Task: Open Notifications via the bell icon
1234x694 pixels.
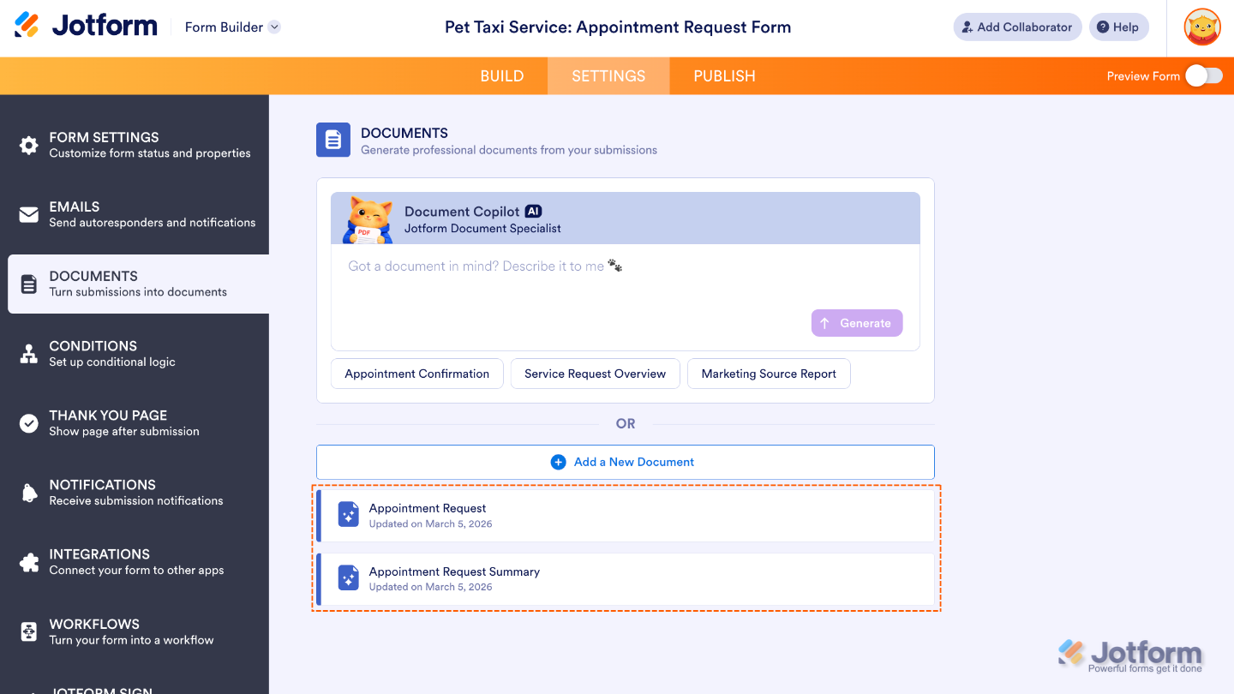Action: click(x=29, y=492)
